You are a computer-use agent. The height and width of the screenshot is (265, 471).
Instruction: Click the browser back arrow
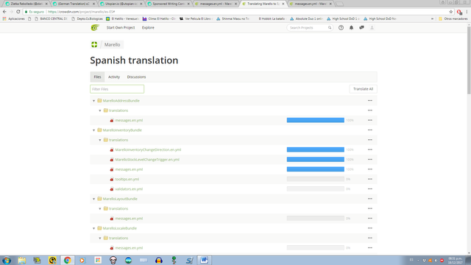[4, 12]
